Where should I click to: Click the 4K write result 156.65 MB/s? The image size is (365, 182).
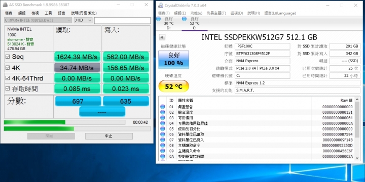[x=126, y=68]
